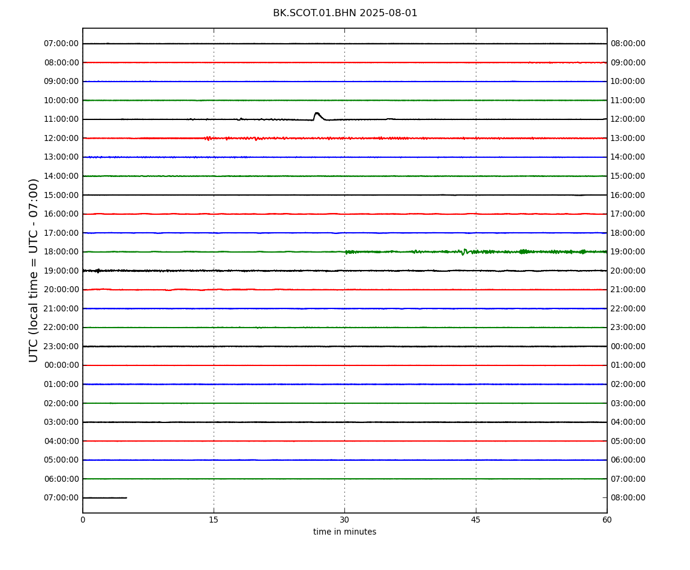
Task: Click the plot title BK.SCOT.01.BHN 2025-08-01
Action: [x=345, y=13]
